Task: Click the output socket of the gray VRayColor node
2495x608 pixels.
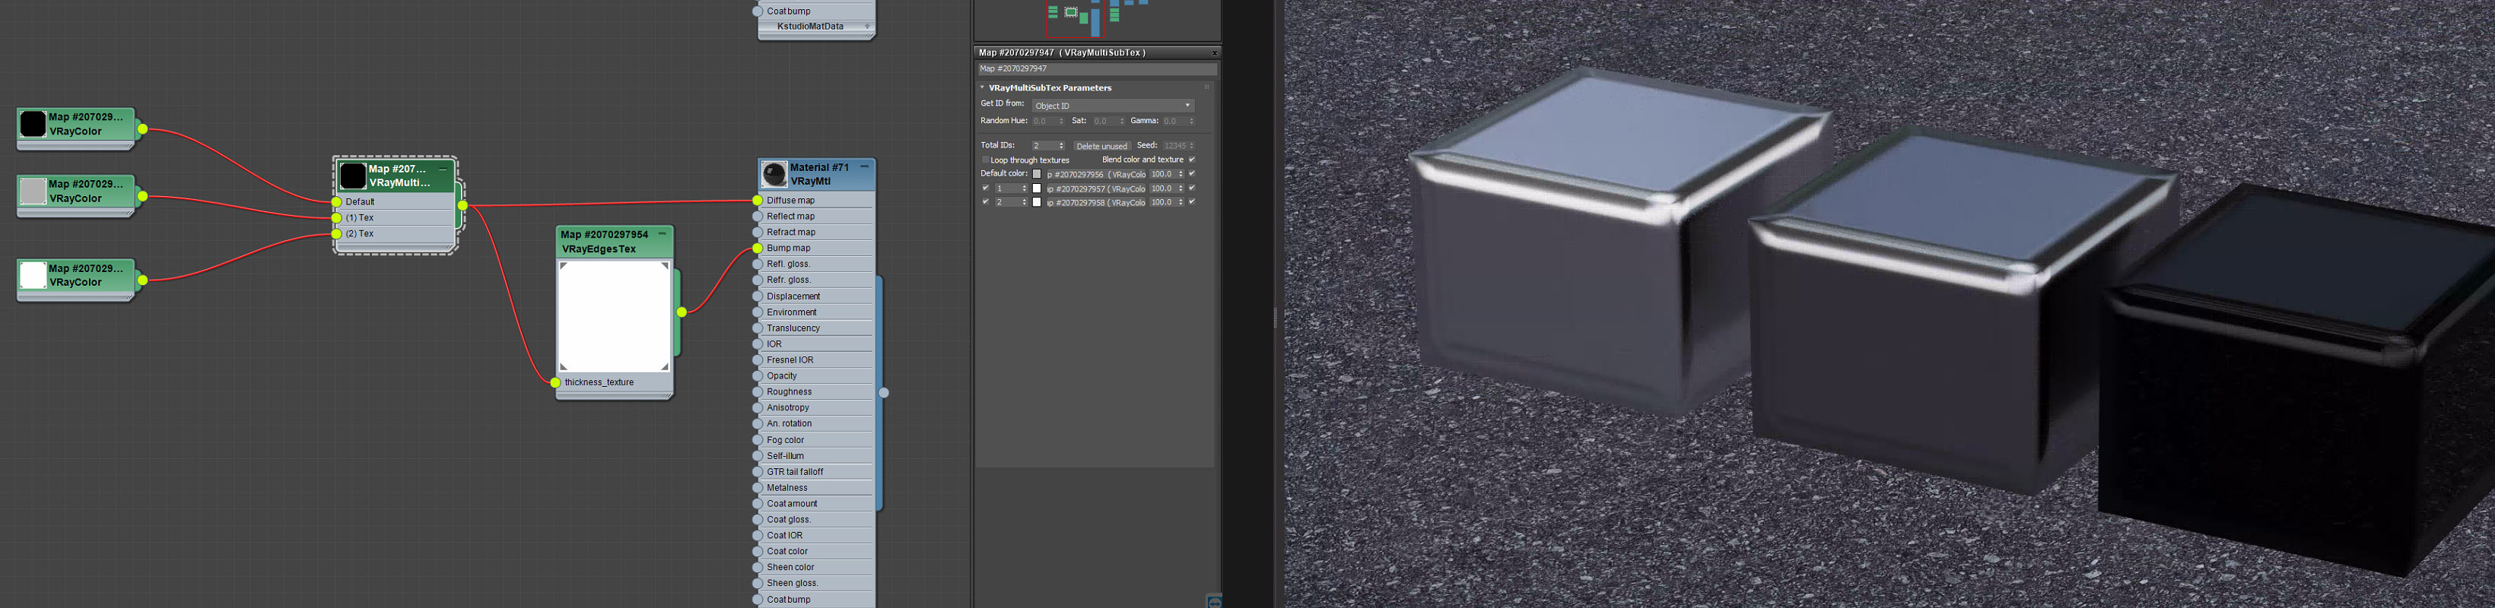Action: click(142, 197)
